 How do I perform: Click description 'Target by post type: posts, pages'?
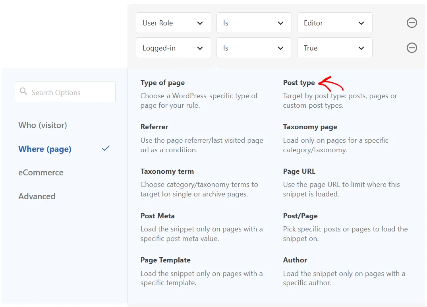tap(340, 101)
